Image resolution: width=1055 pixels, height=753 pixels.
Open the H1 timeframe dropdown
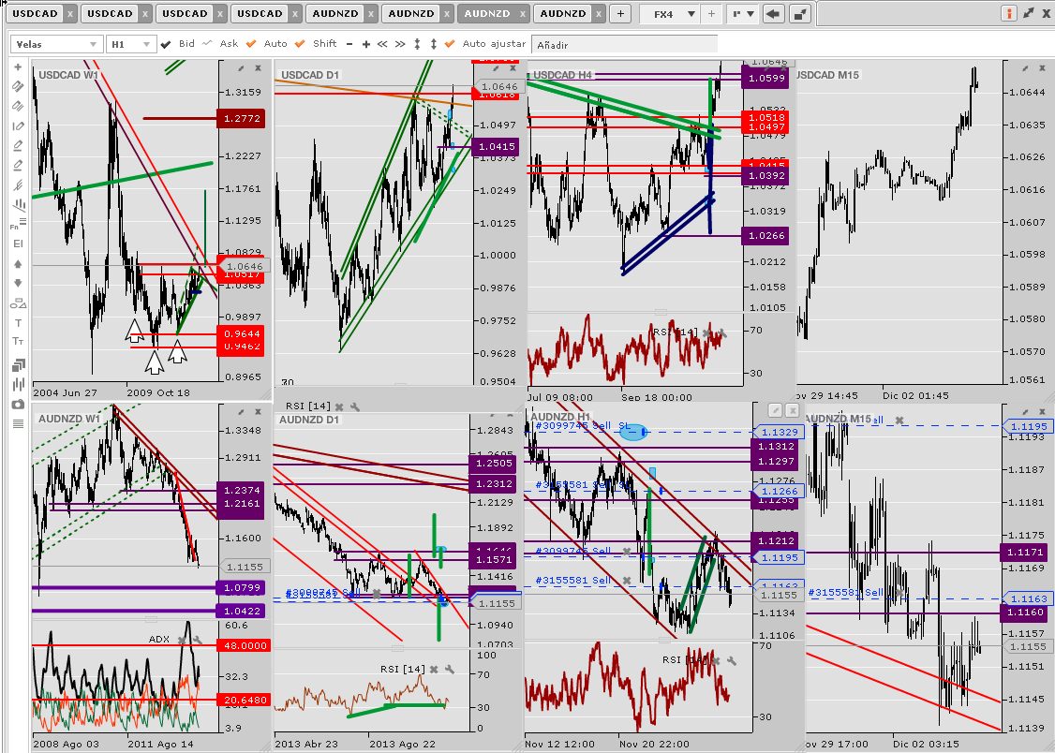[131, 44]
